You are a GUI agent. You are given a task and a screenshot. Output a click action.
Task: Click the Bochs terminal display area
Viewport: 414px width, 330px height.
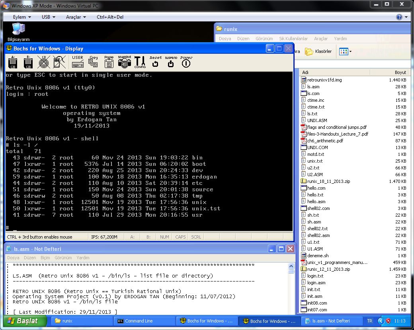pos(149,151)
